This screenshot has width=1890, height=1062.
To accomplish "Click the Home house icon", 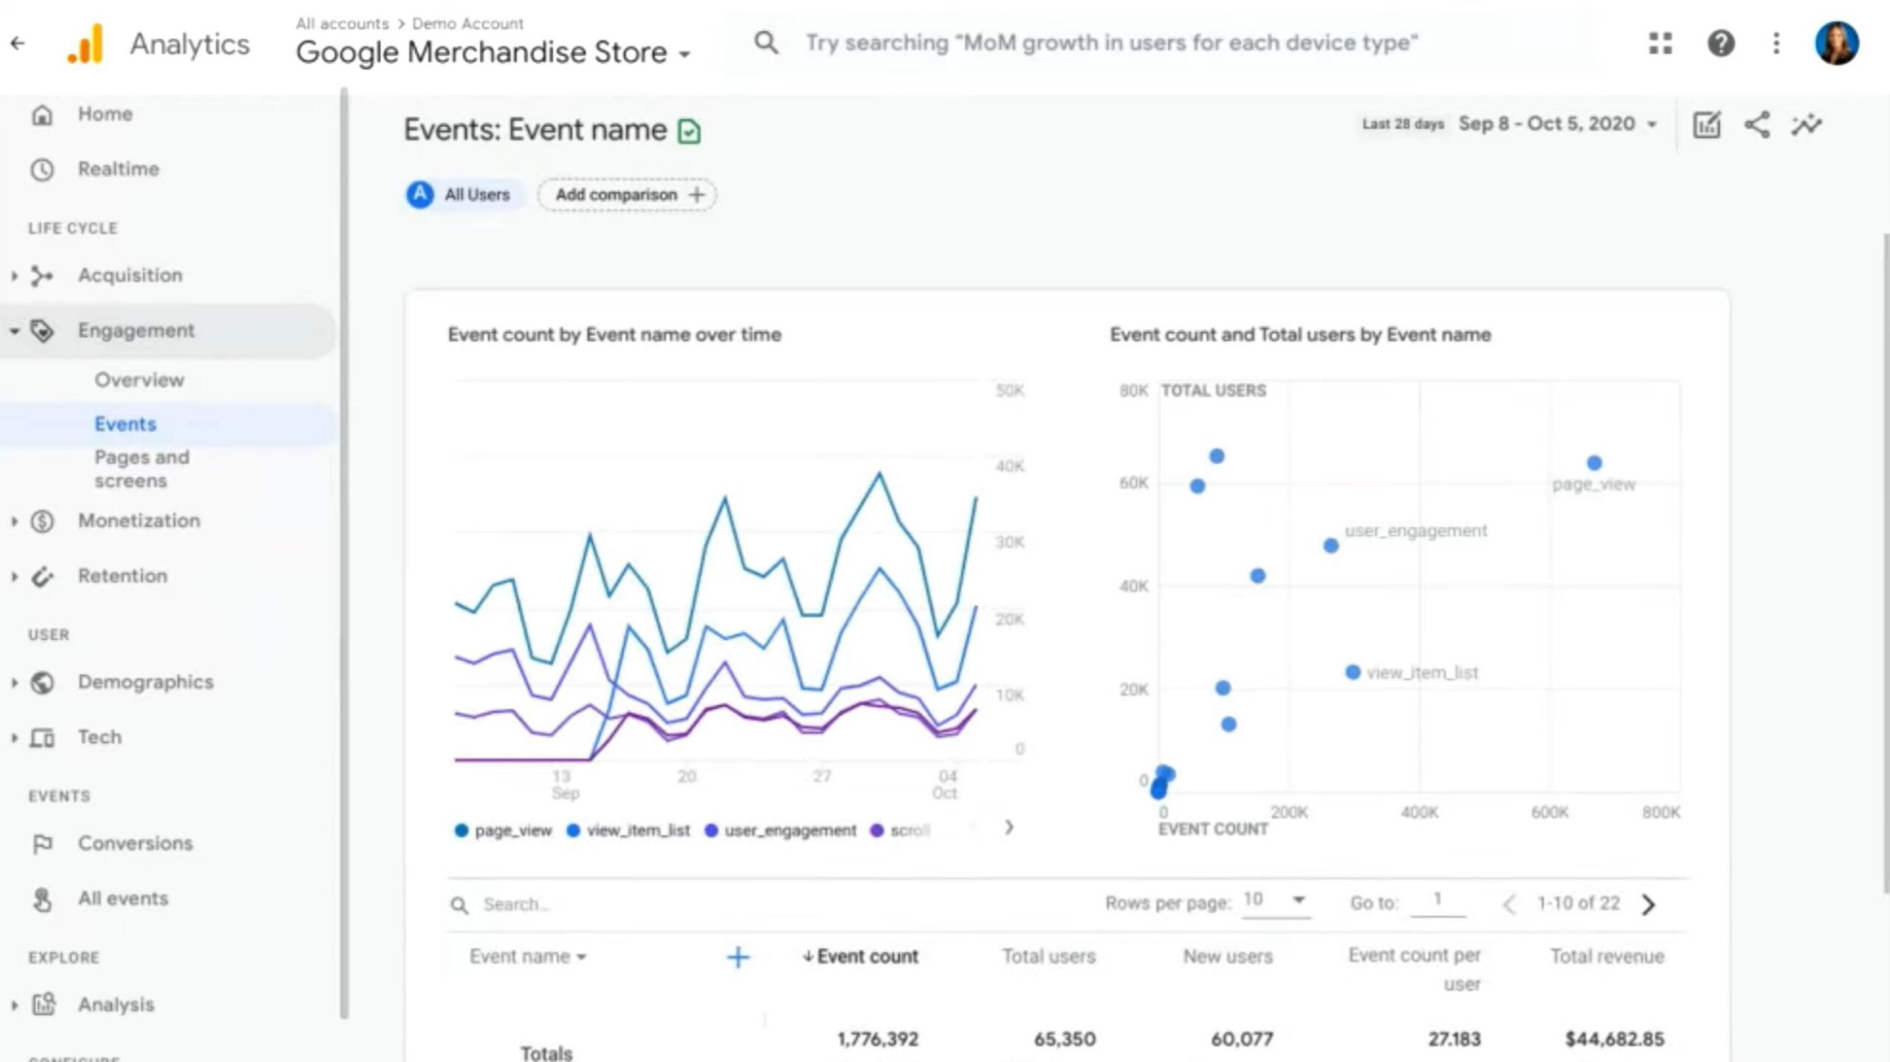I will click(x=42, y=114).
